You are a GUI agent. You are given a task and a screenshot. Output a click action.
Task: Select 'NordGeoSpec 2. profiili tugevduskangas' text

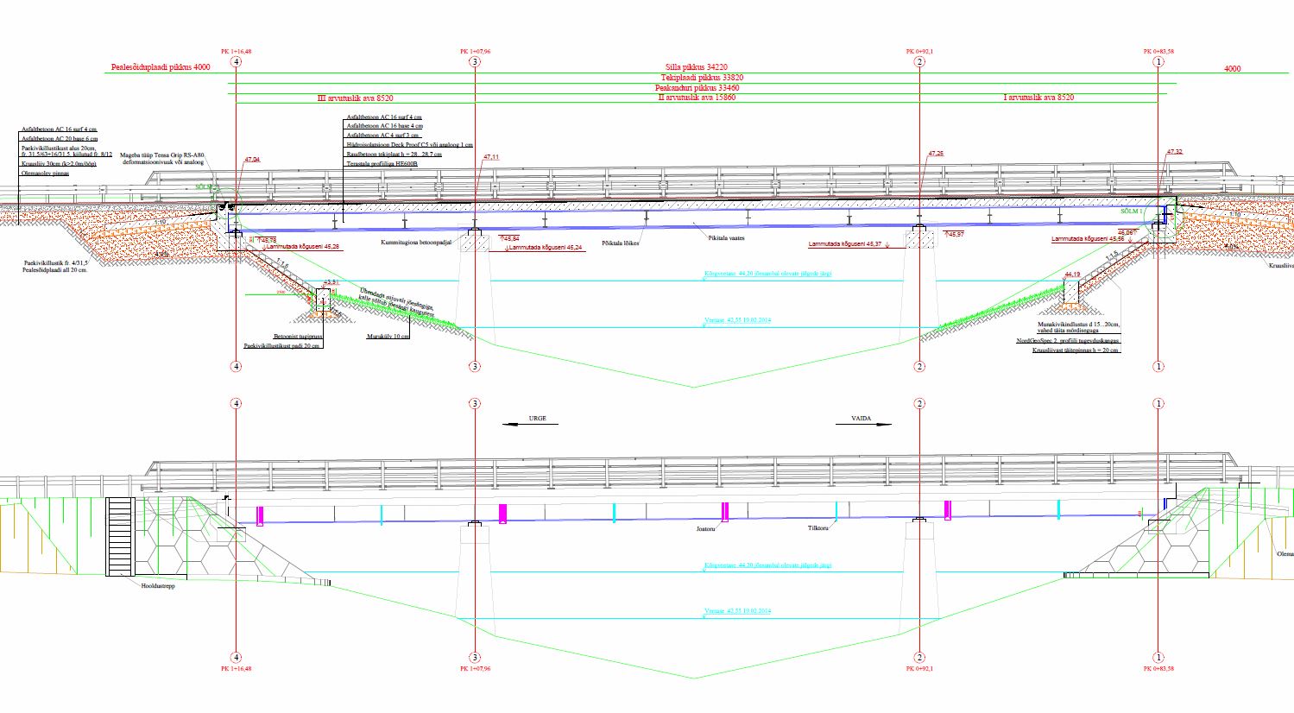tap(1068, 341)
